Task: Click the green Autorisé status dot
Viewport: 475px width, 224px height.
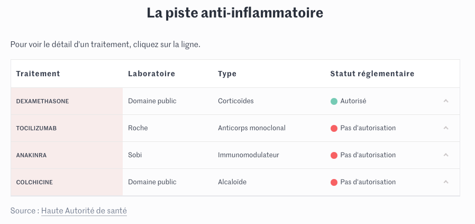Action: coord(334,101)
